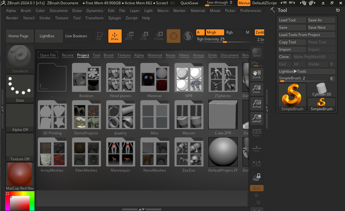Switch to the Tool tab in LightBox

point(96,55)
